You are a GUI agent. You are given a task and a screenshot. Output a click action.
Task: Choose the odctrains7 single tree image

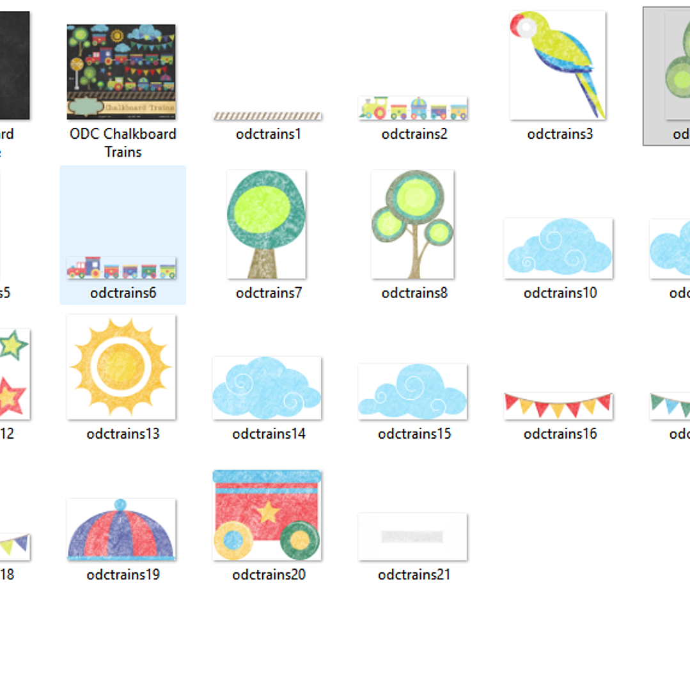(267, 224)
